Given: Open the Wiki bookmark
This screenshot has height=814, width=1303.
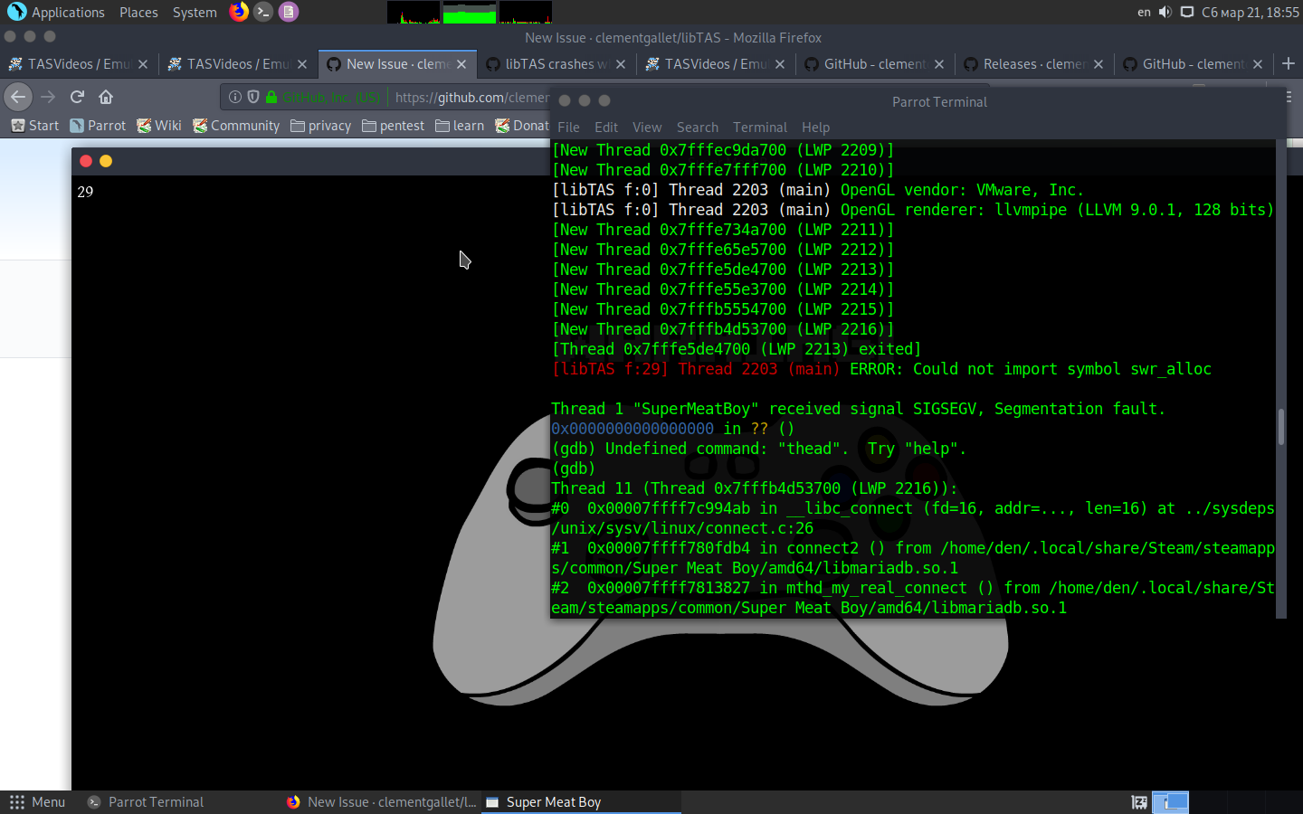Looking at the screenshot, I should (159, 126).
